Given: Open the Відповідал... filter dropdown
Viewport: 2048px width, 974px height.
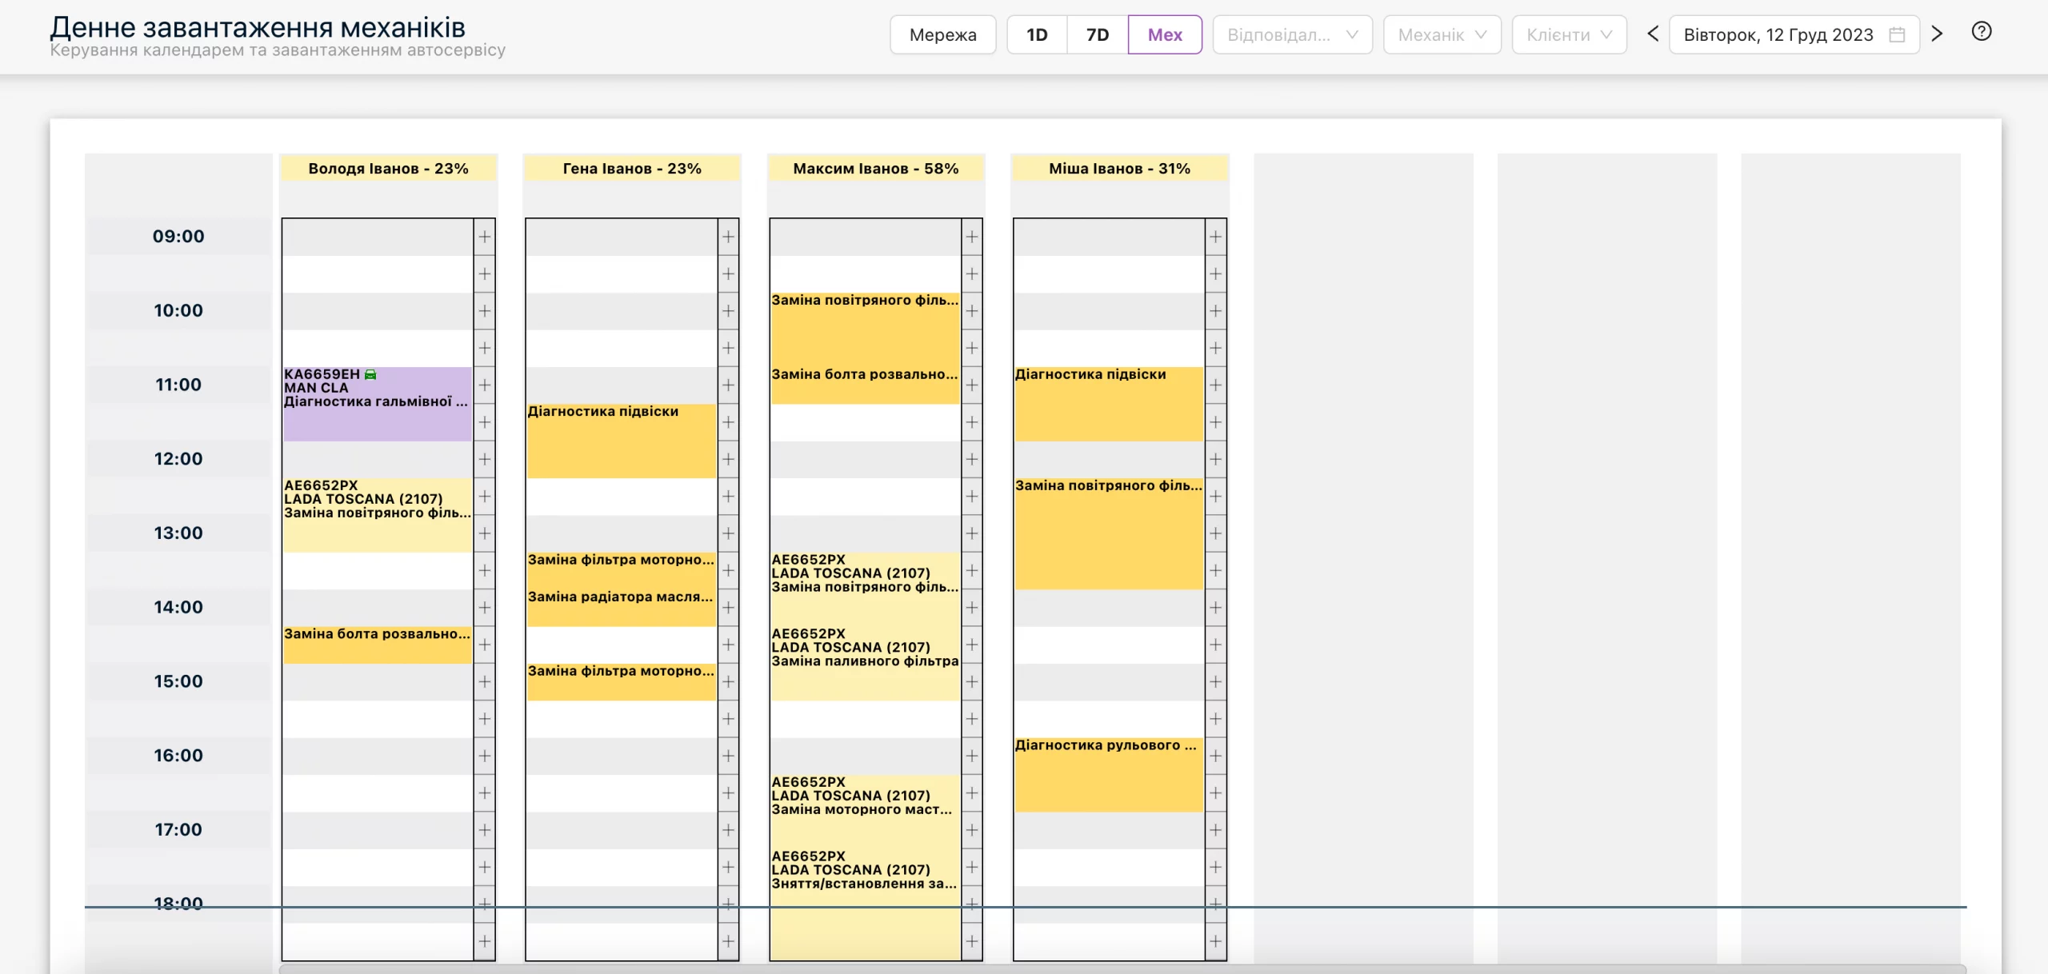Looking at the screenshot, I should click(1292, 34).
